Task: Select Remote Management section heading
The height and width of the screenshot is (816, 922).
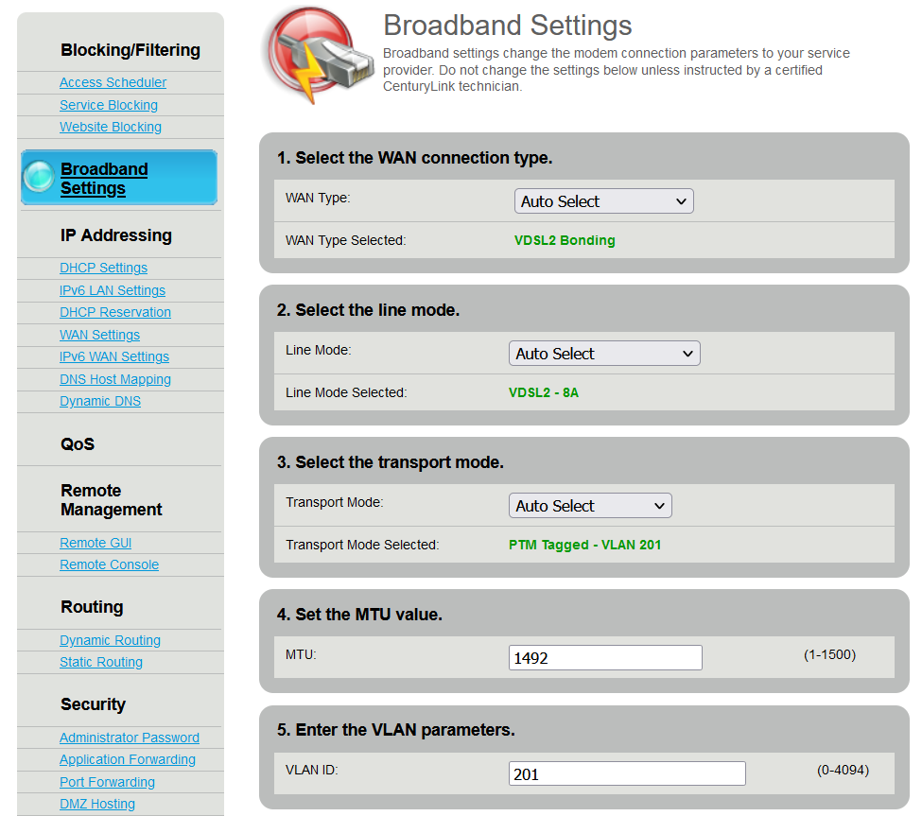Action: [x=112, y=499]
